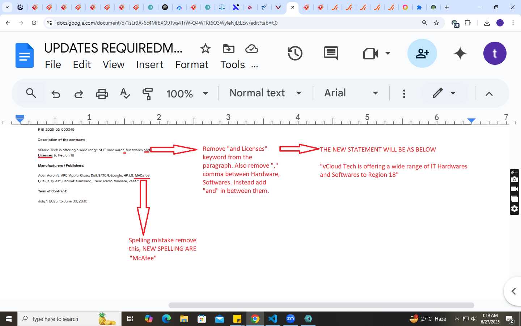
Task: Open the Windows Start menu
Action: coord(9,319)
